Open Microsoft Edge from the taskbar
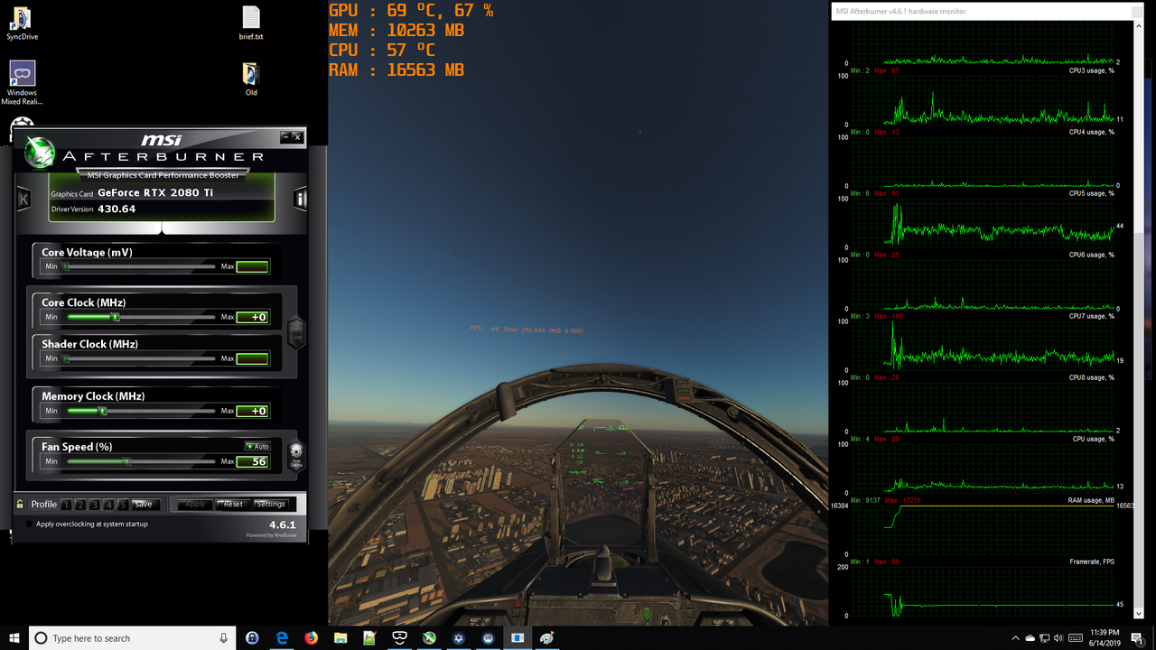The width and height of the screenshot is (1156, 650). tap(282, 637)
